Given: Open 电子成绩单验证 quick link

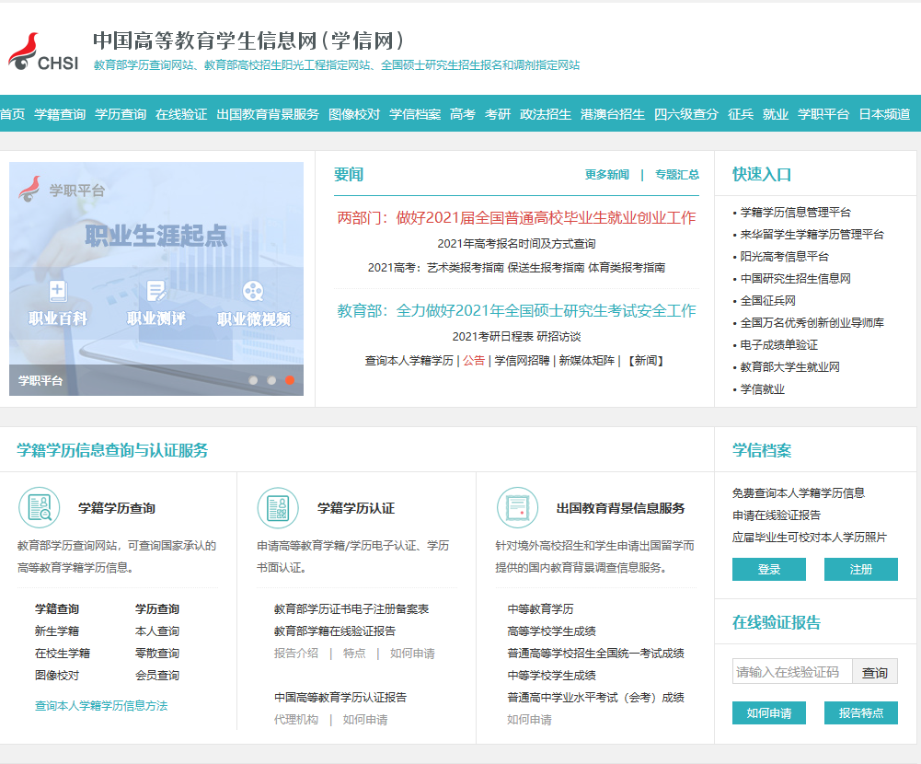Looking at the screenshot, I should click(x=779, y=345).
